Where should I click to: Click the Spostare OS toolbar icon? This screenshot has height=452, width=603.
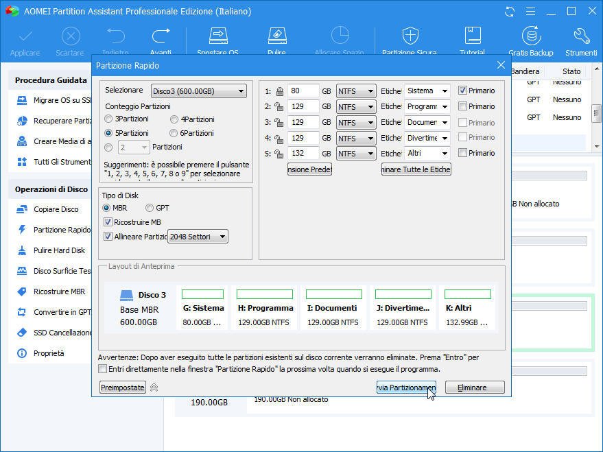tap(217, 36)
